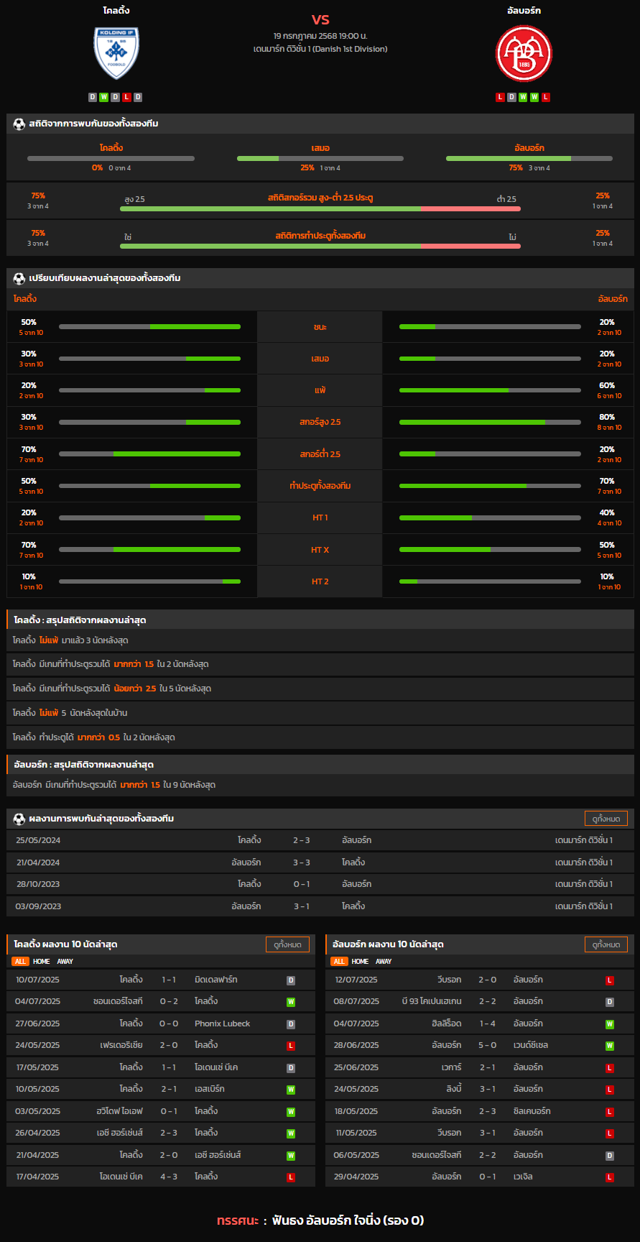
Task: Click soccer ball icon beside สถิติจากการพบกันของทั้งสองทีม
Action: (x=19, y=124)
